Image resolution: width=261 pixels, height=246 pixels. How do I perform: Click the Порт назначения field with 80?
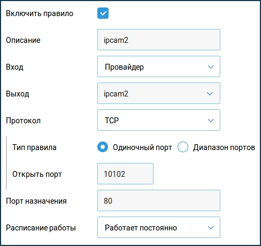pyautogui.click(x=159, y=200)
